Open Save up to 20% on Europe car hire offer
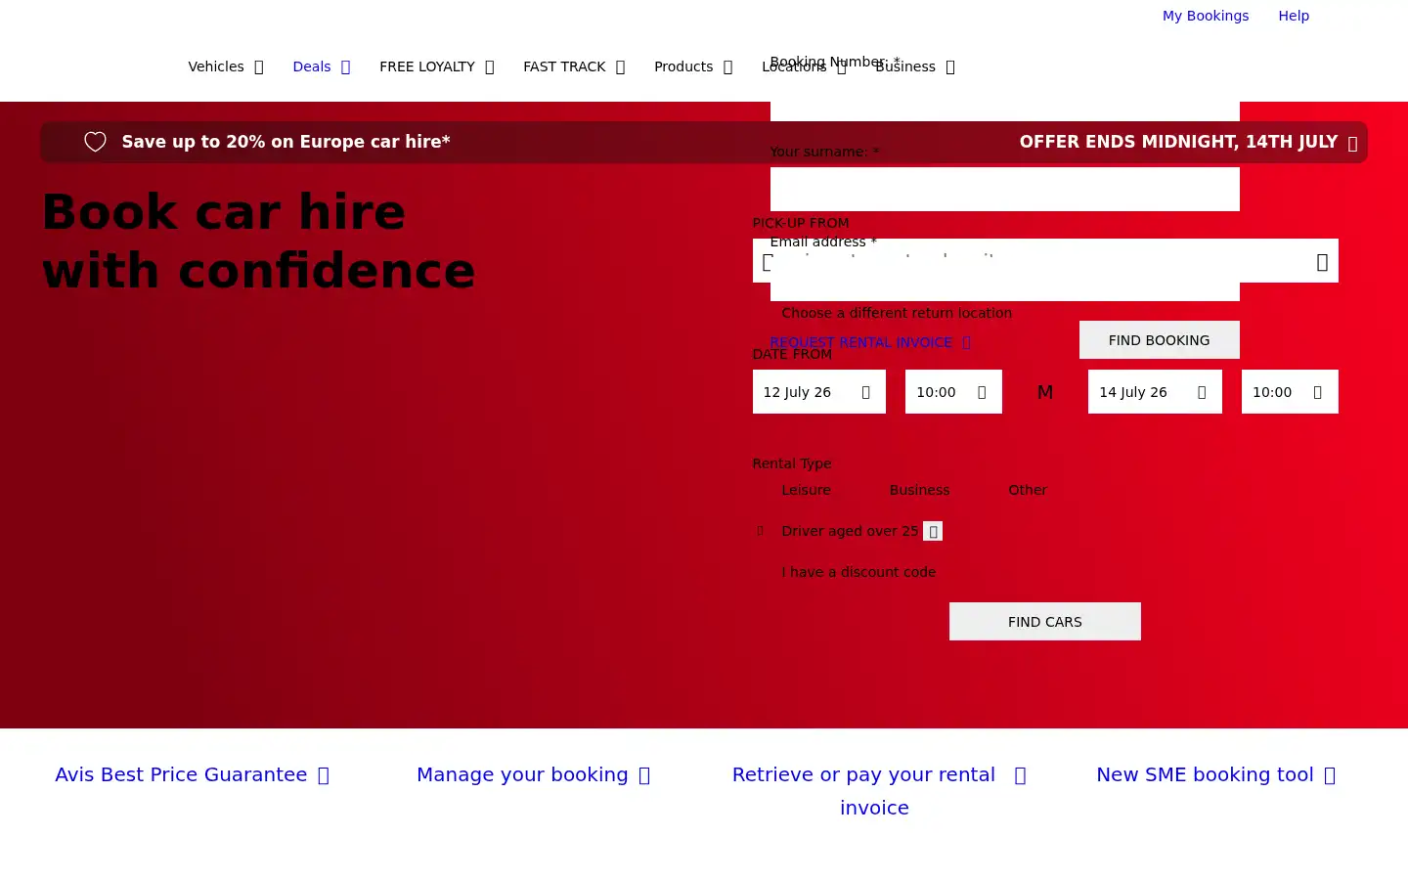The width and height of the screenshot is (1408, 880). tap(286, 142)
